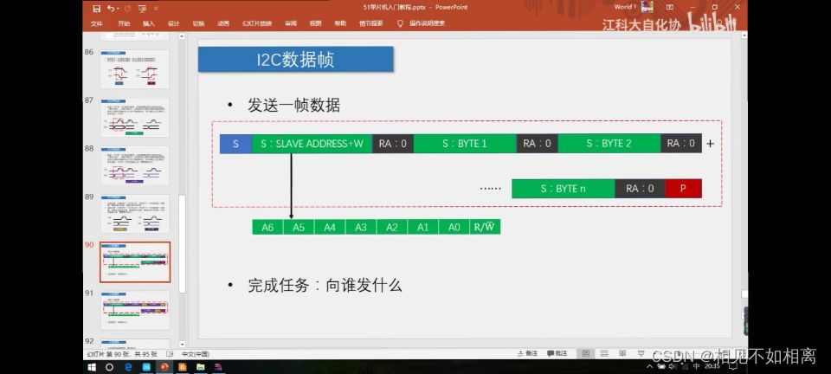
Task: Show hidden system tray icons chevron
Action: point(650,366)
